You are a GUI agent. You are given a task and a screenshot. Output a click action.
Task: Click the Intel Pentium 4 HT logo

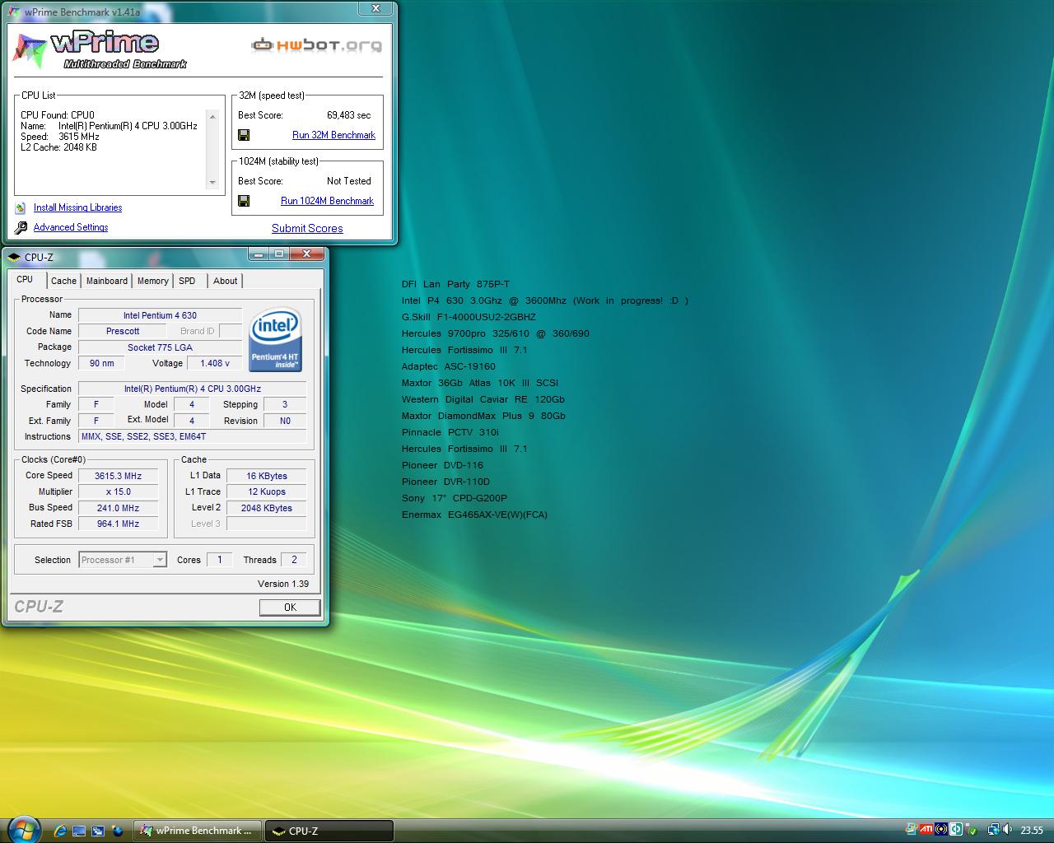click(x=276, y=340)
